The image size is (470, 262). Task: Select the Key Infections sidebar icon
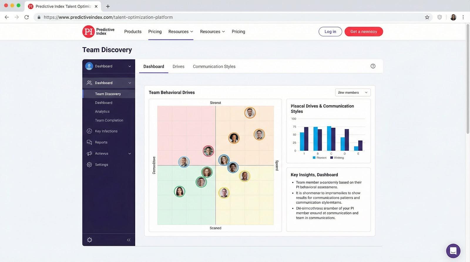coord(89,131)
